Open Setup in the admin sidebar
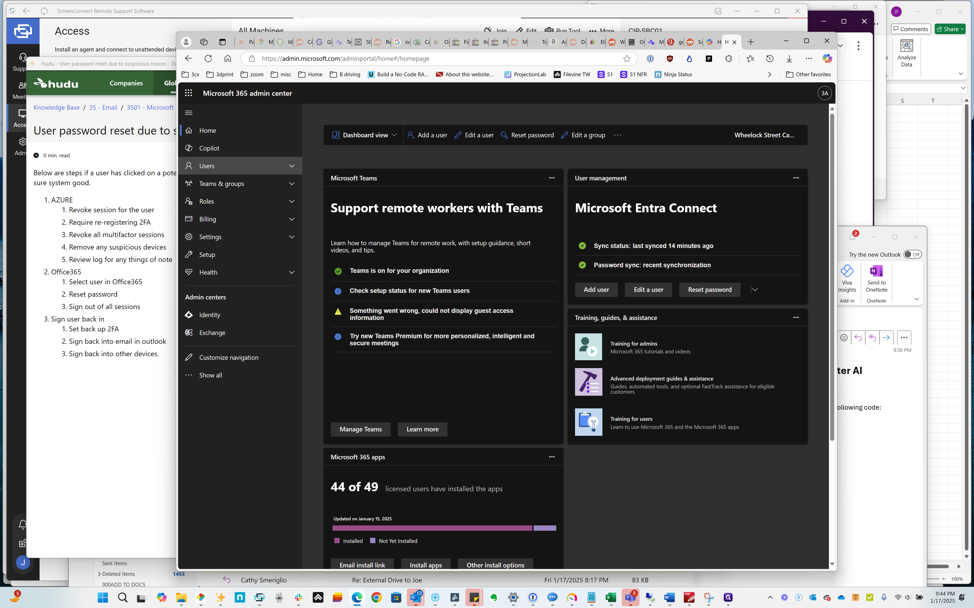 (x=240, y=255)
